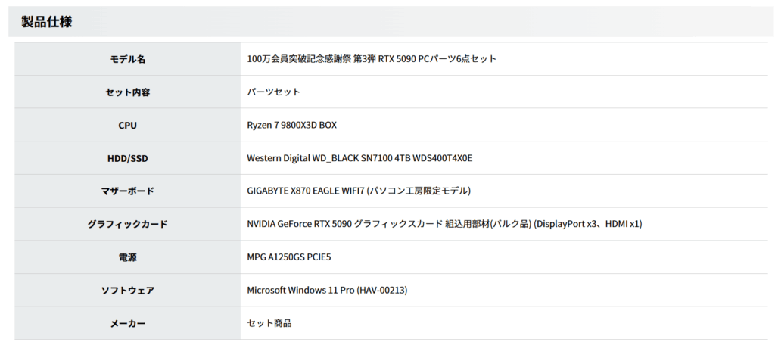Click the CPU row label

click(127, 126)
